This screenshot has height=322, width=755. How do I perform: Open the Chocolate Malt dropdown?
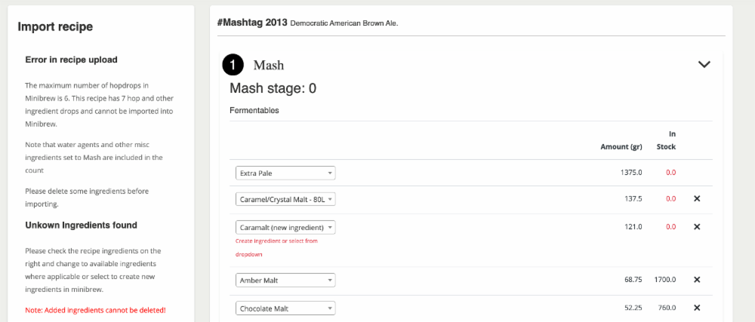click(x=285, y=308)
